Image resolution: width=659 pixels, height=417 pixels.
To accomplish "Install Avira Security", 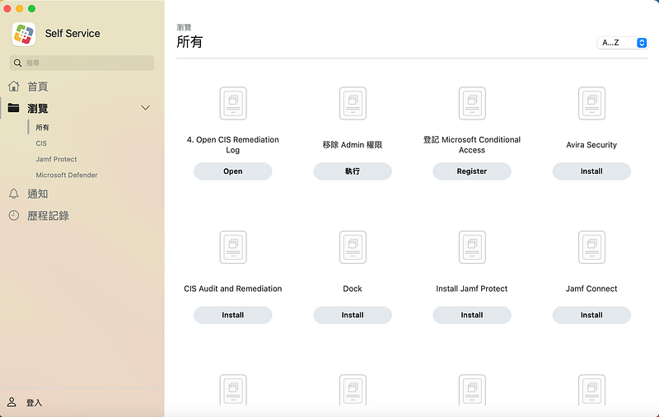I will [x=591, y=171].
